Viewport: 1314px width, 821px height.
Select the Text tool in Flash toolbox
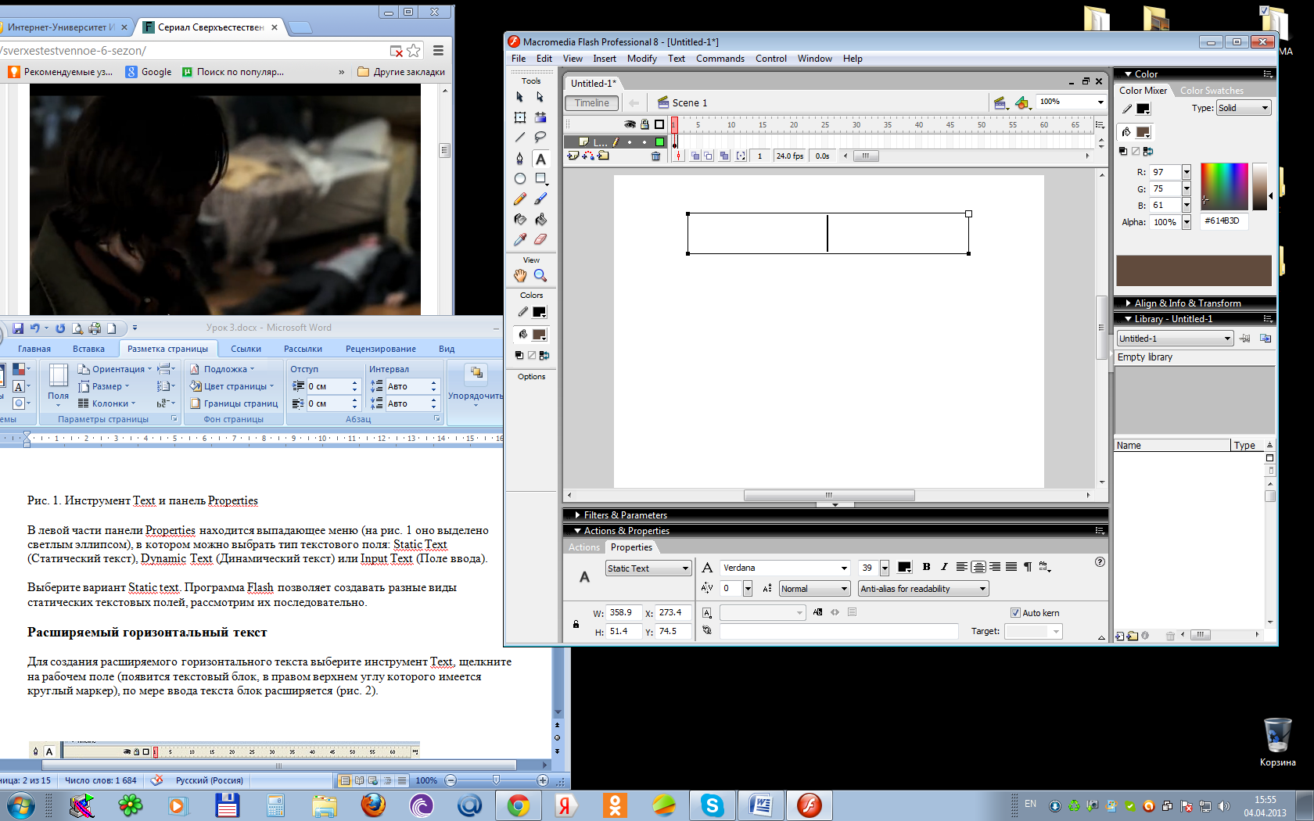[x=540, y=159]
